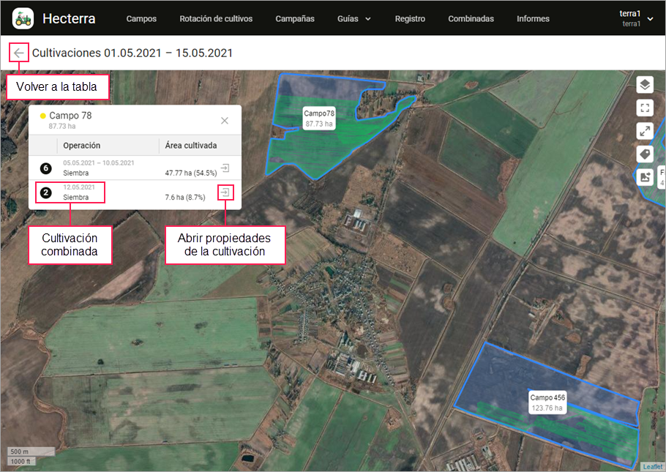Image resolution: width=666 pixels, height=472 pixels.
Task: Open the Registro page
Action: tap(410, 19)
